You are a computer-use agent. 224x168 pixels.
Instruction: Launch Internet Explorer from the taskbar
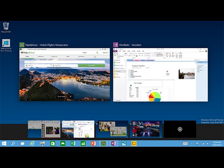[32, 143]
